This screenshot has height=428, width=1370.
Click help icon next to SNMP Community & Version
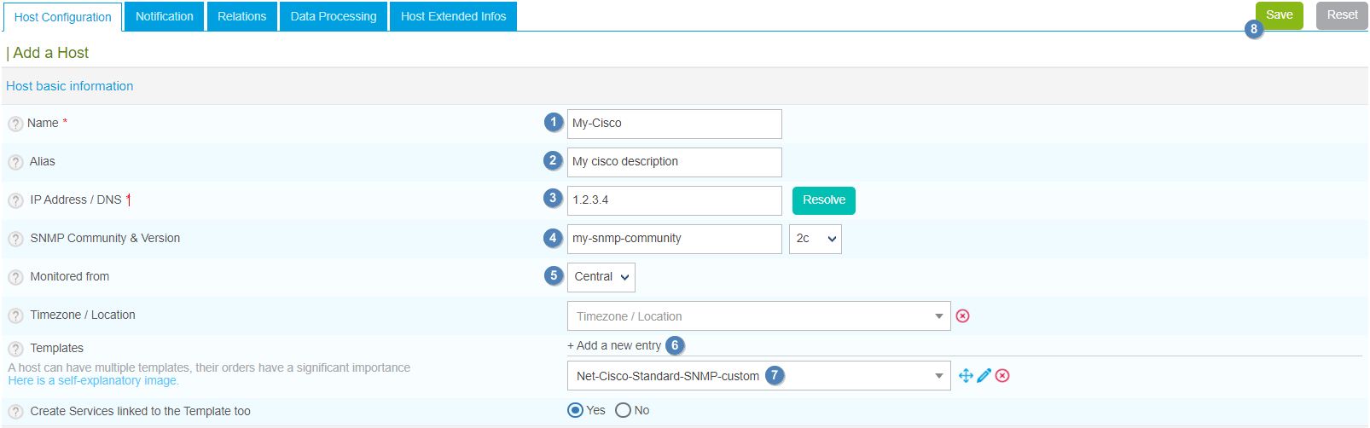(x=15, y=239)
